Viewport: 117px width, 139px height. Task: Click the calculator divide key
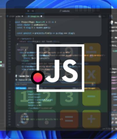tap(92, 52)
